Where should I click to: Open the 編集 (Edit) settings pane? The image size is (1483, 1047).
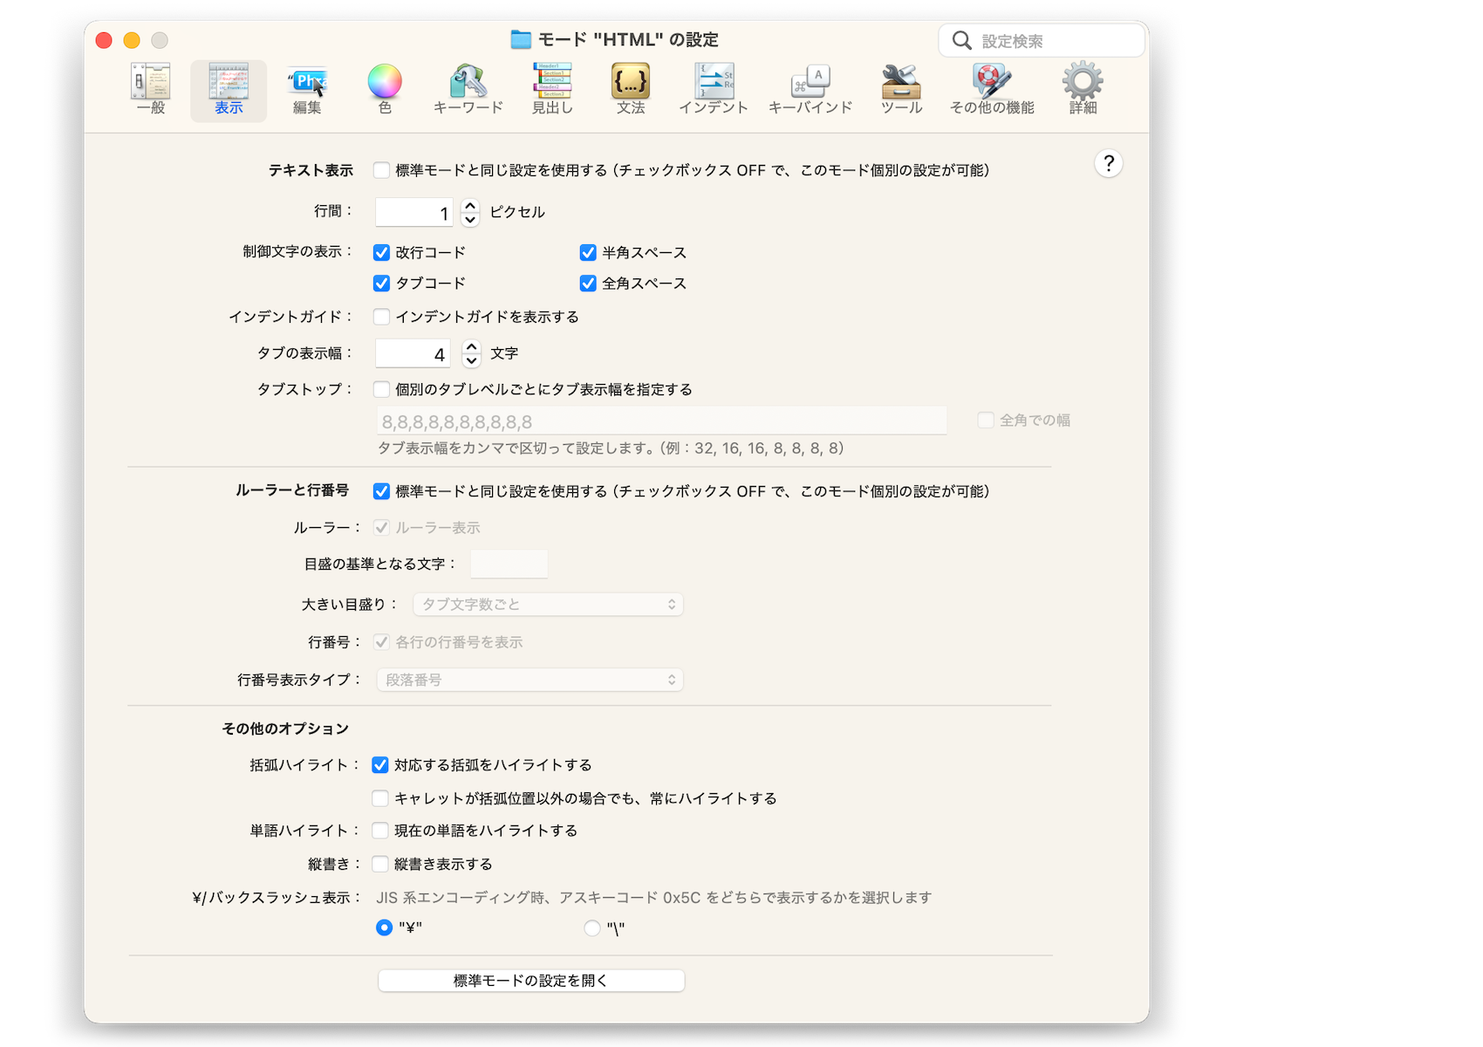307,89
